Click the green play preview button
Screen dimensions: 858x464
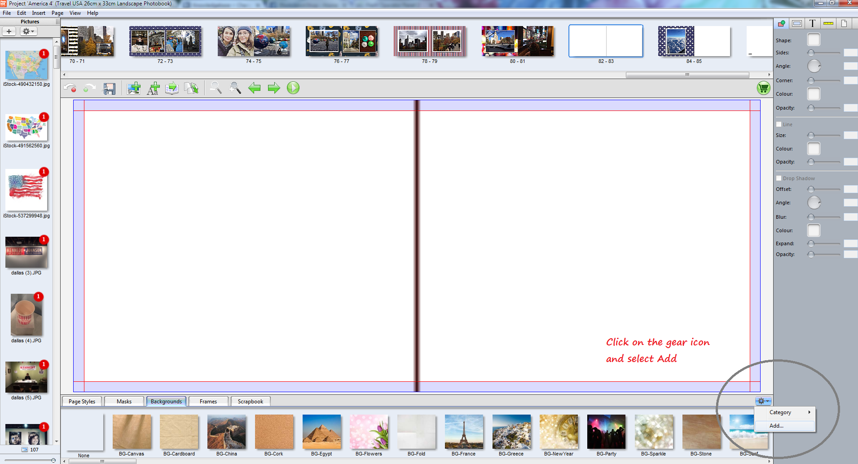pos(293,88)
